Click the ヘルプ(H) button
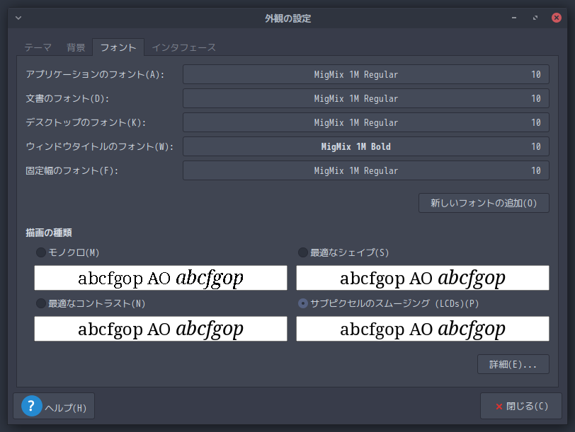 [55, 406]
